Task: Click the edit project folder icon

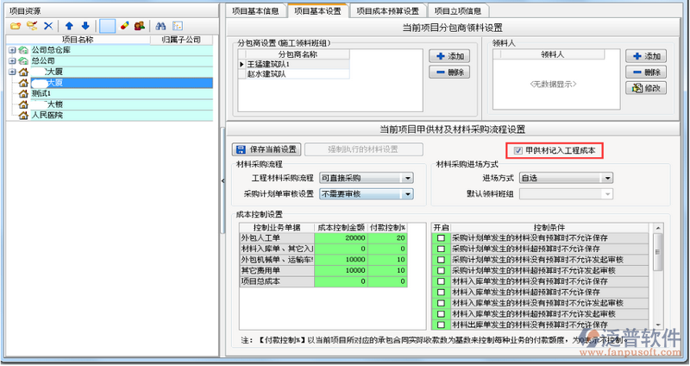Action: (32, 26)
